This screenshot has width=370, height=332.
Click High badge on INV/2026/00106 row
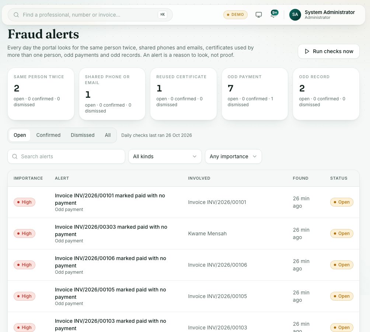pos(24,265)
